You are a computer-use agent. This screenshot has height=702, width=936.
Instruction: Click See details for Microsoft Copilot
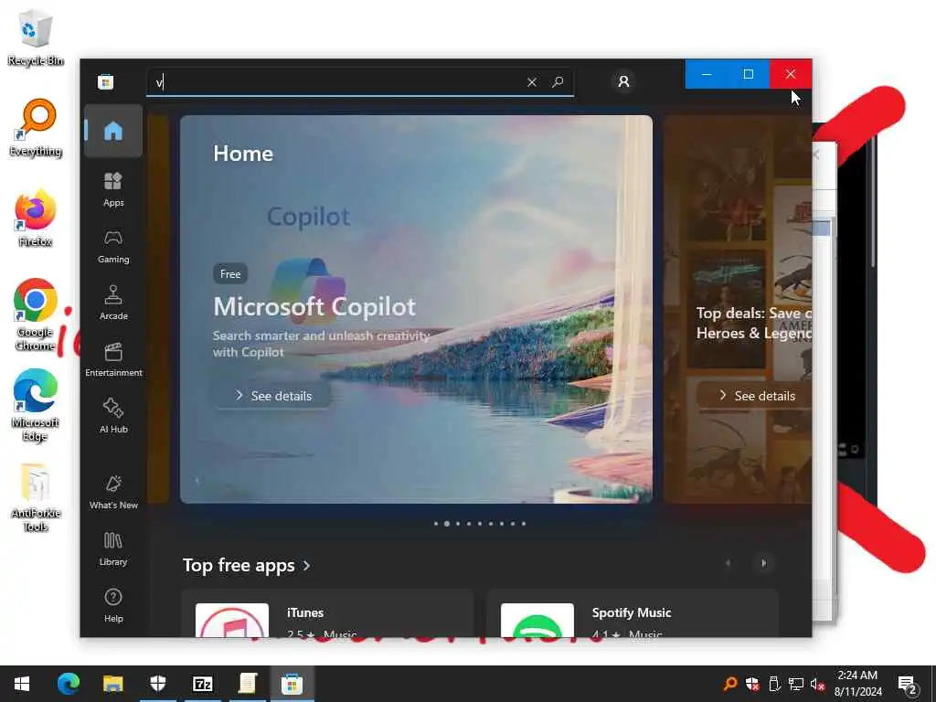272,396
